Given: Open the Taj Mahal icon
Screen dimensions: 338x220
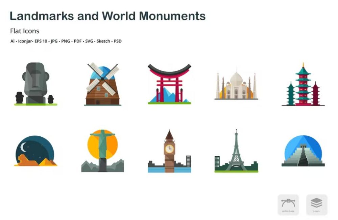Looking at the screenshot, I should (236, 86).
